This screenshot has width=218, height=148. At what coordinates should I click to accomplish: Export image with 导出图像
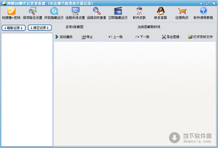pos(171,37)
